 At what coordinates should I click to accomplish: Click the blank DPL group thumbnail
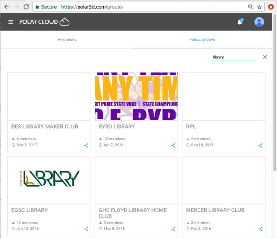click(x=224, y=97)
